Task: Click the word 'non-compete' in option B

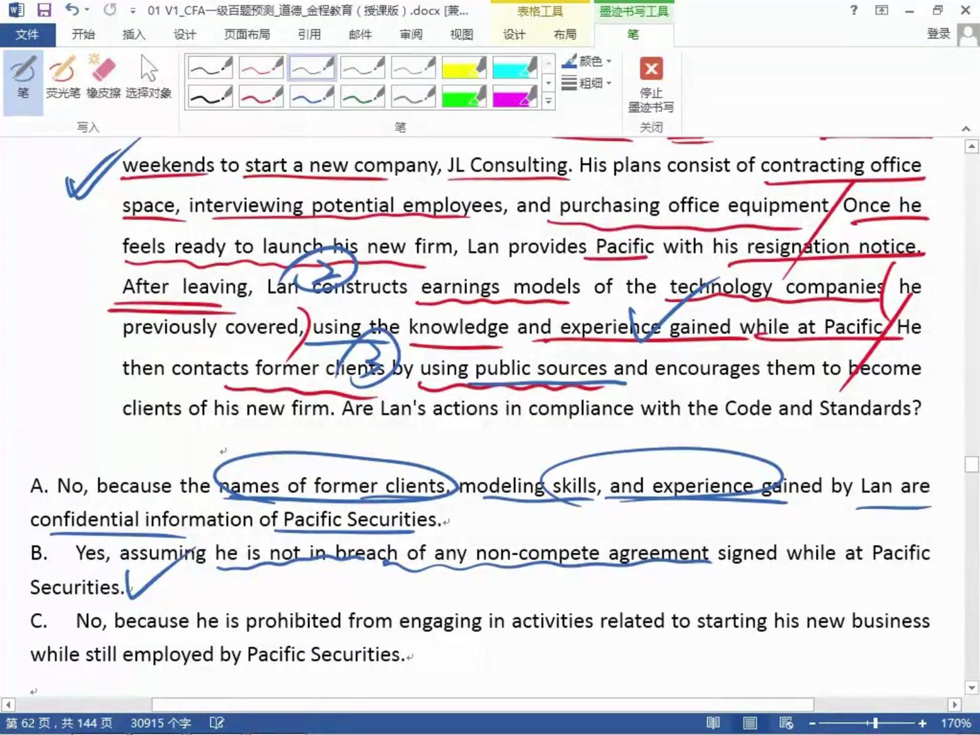Action: [537, 553]
